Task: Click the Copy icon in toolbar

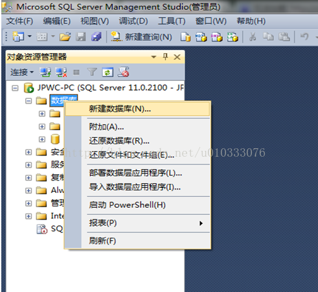Action: [x=268, y=36]
